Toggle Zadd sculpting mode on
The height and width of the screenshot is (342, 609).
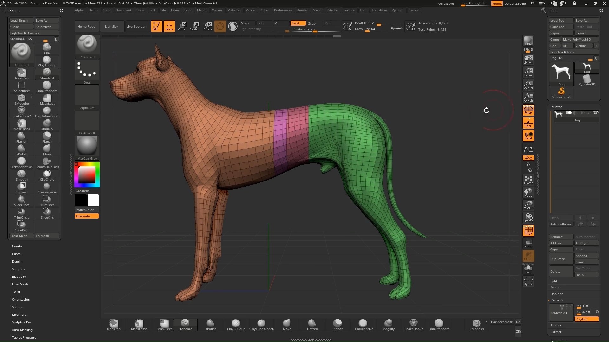click(x=296, y=23)
